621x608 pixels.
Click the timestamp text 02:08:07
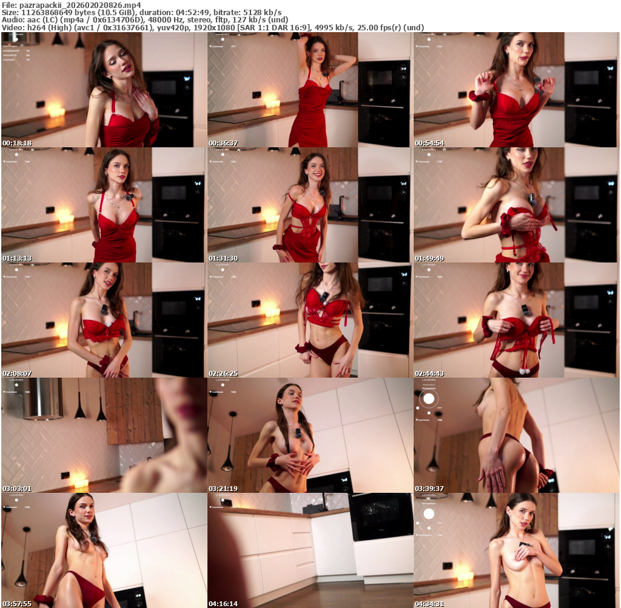click(x=17, y=373)
